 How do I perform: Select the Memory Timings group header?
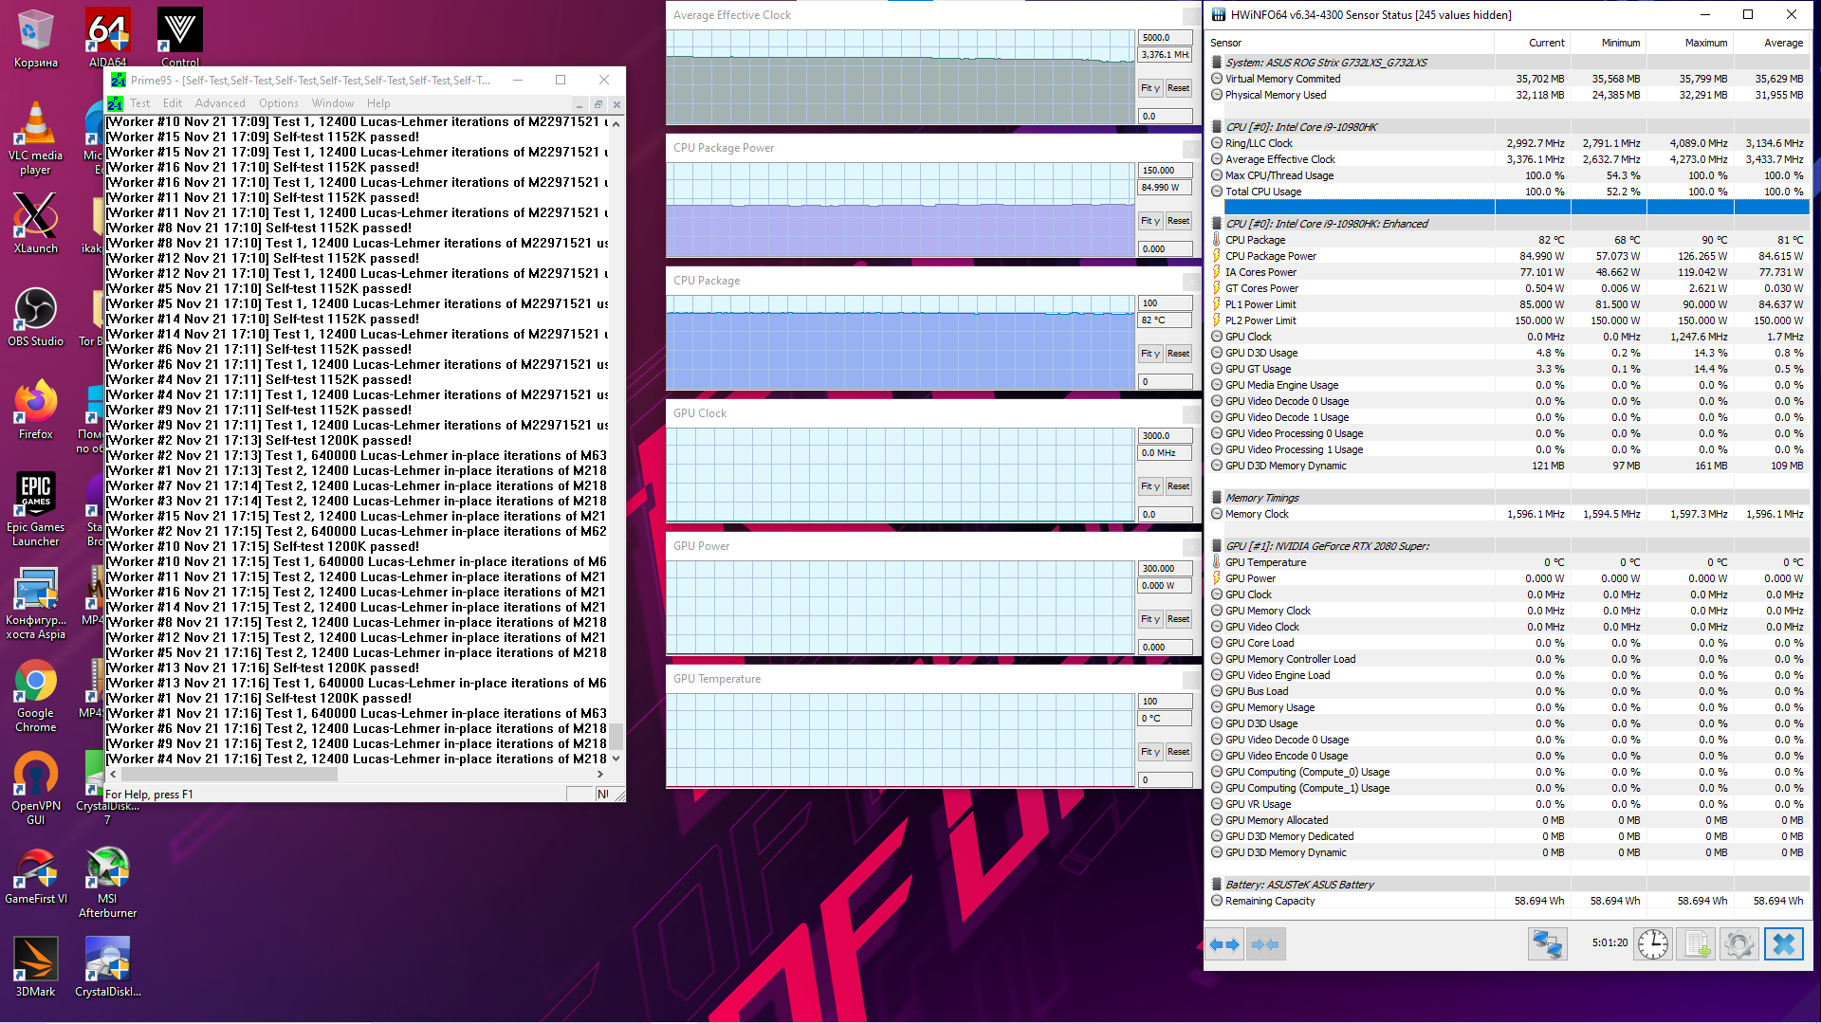(x=1508, y=498)
